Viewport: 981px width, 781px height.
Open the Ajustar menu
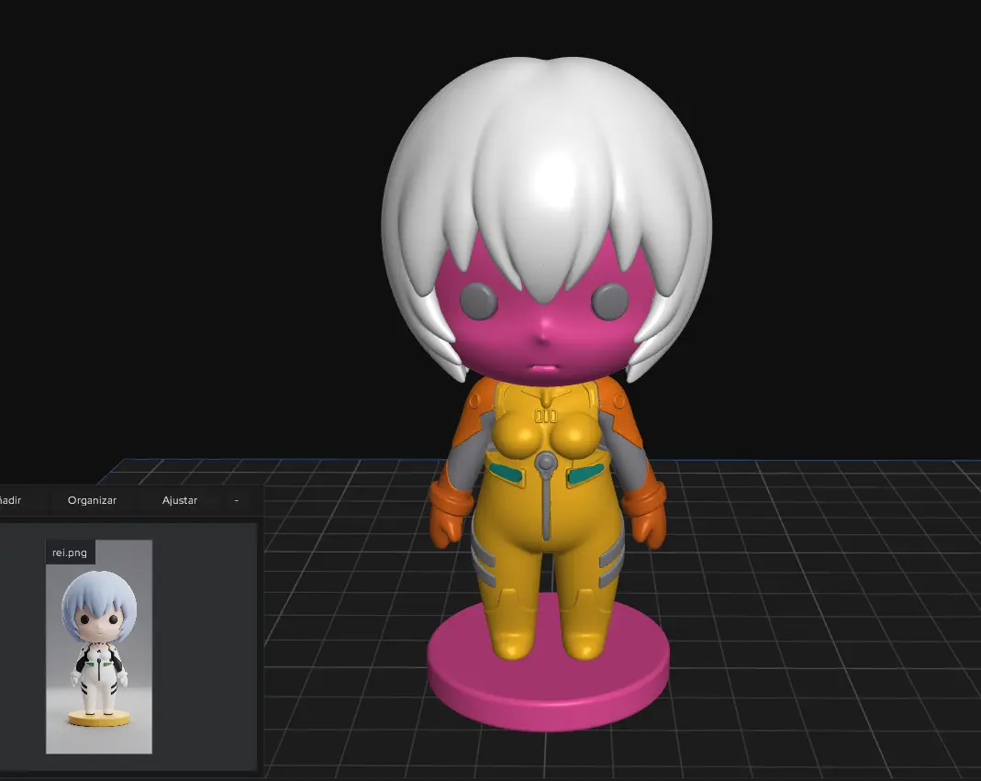[180, 500]
